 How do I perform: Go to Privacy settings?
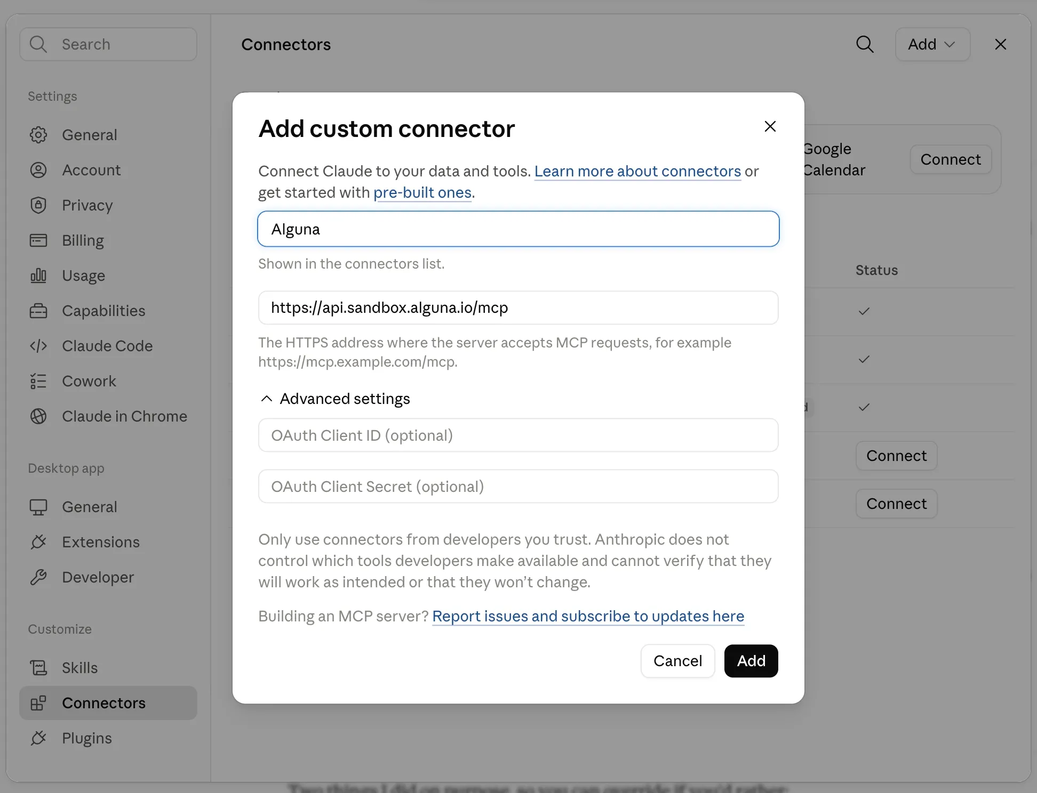pos(108,205)
